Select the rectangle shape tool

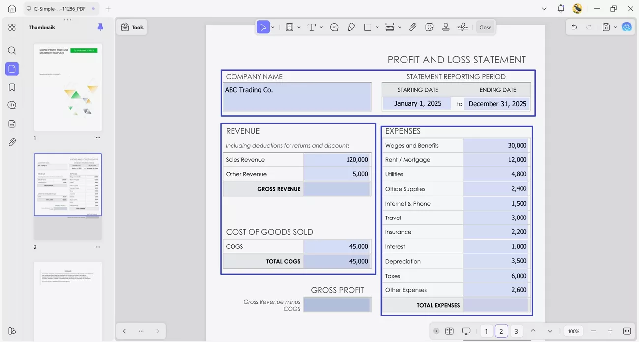pyautogui.click(x=368, y=27)
